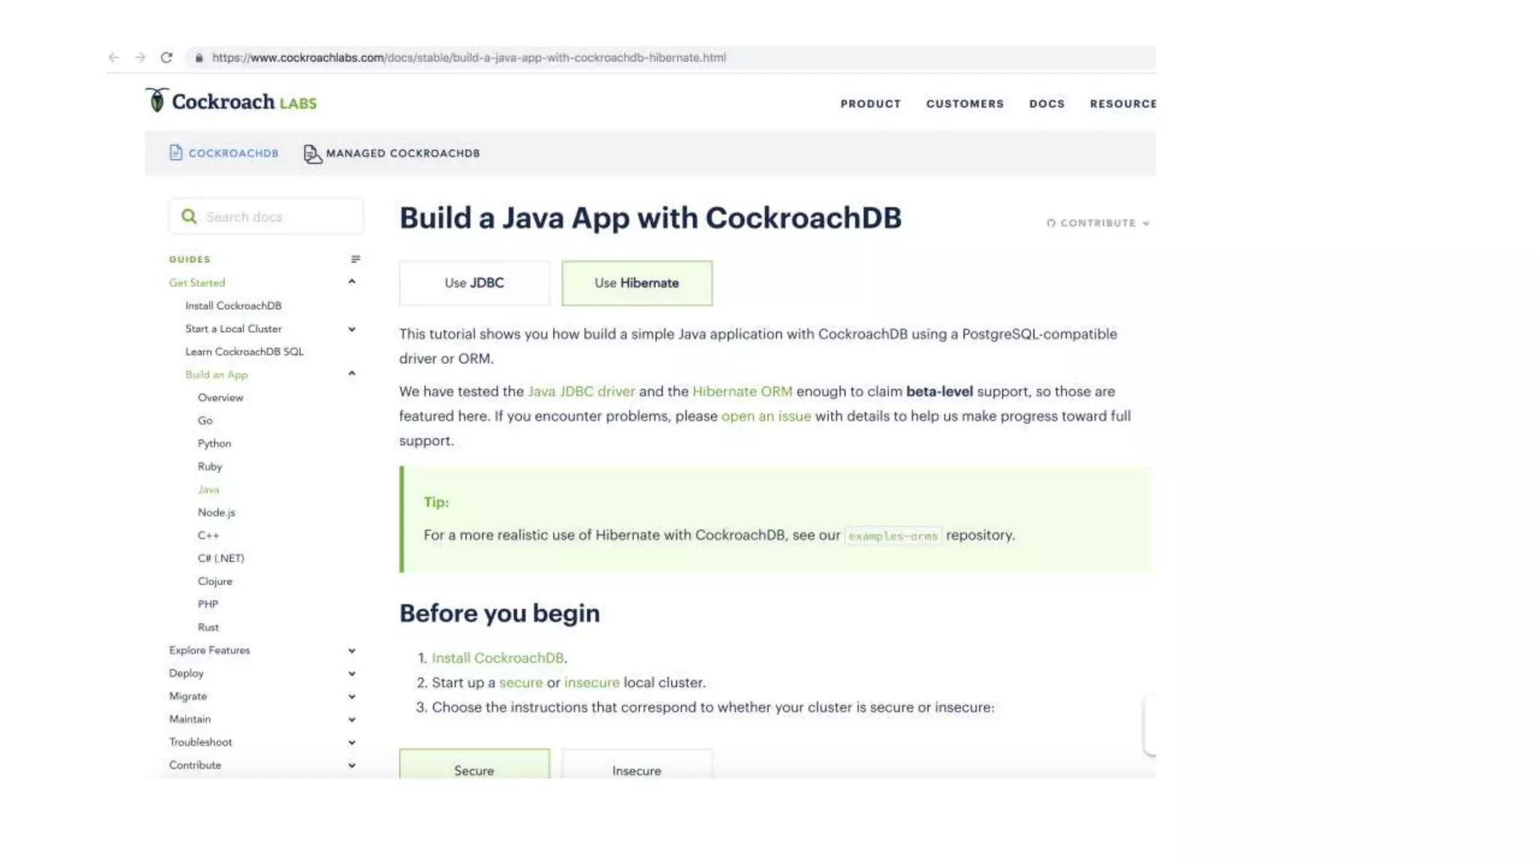The height and width of the screenshot is (865, 1539).
Task: Open the Rust sidebar item
Action: tap(208, 627)
